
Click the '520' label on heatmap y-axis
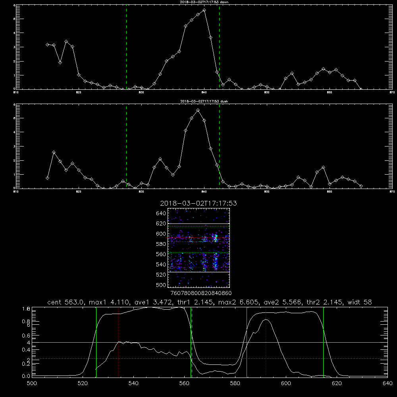[x=161, y=275]
